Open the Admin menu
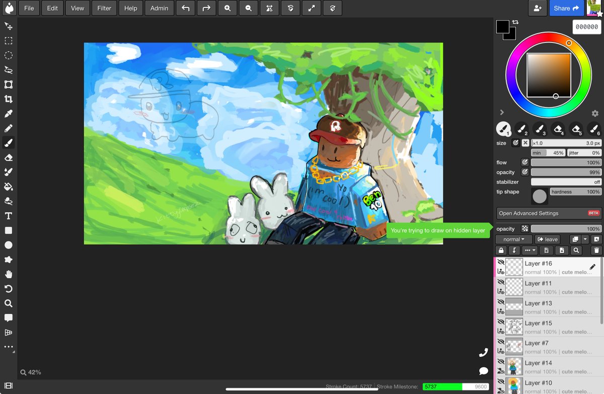This screenshot has width=604, height=394. point(160,8)
